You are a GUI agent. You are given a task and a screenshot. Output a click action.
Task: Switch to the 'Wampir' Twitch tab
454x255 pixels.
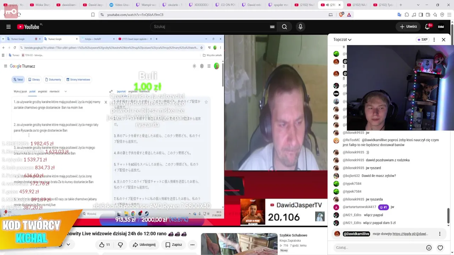[x=146, y=5]
